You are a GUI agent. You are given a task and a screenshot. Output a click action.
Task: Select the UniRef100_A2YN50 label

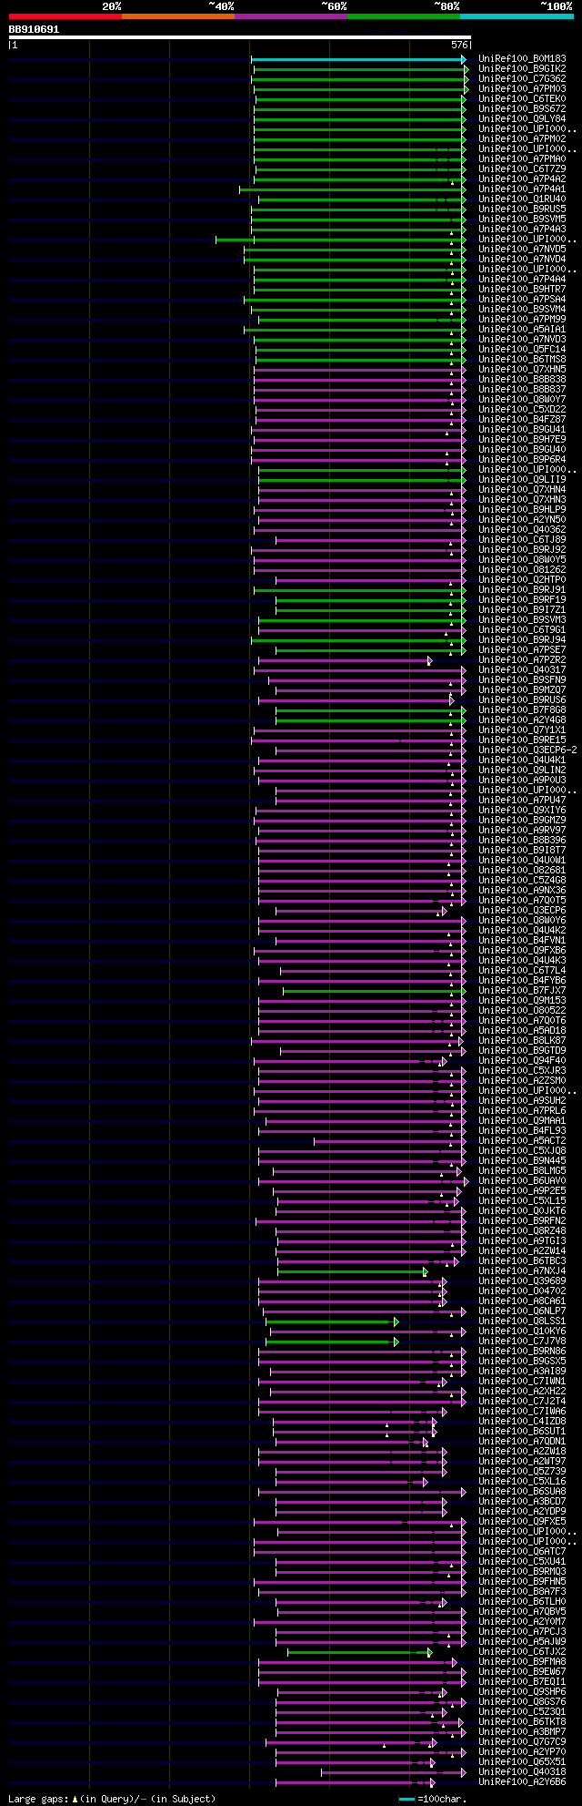pos(522,520)
